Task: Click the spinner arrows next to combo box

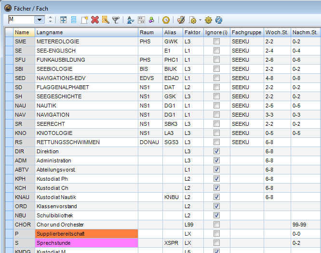Action: tap(51, 20)
